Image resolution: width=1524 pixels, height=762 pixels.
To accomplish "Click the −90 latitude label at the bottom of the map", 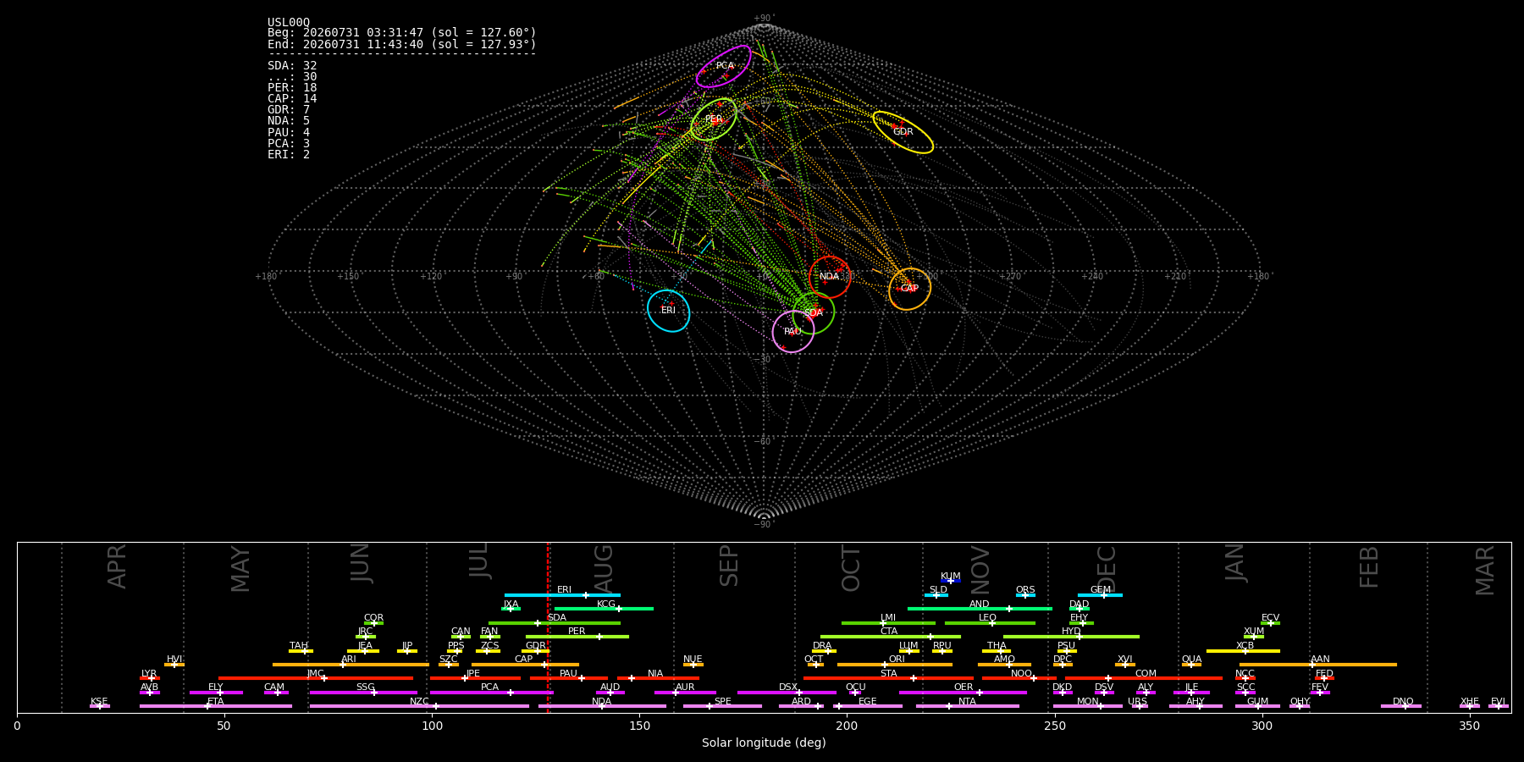I will tap(764, 524).
